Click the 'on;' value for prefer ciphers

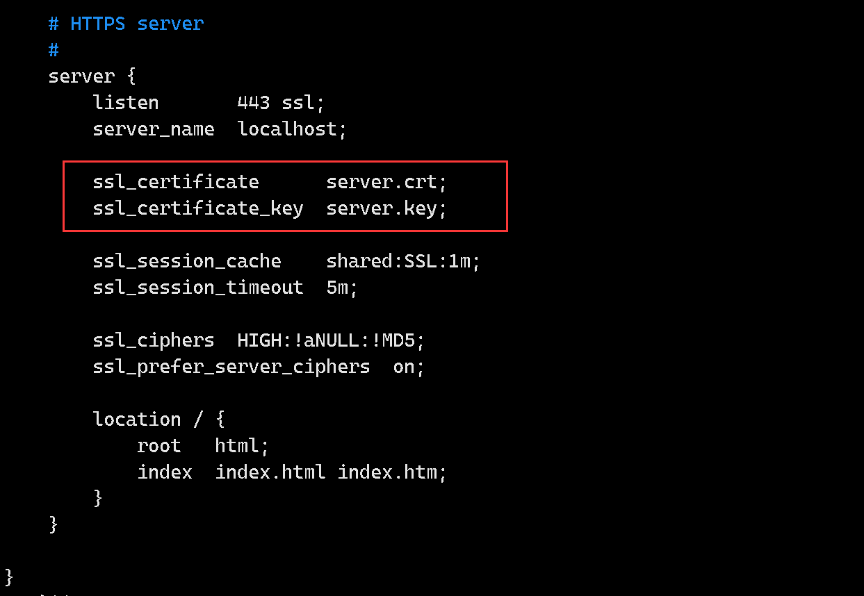pyautogui.click(x=409, y=367)
